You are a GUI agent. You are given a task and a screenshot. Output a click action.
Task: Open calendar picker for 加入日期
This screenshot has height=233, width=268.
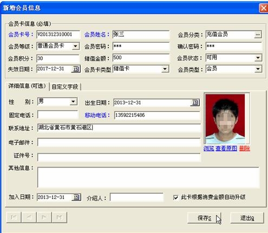(76, 197)
